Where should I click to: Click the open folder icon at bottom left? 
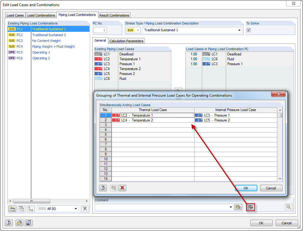point(19,223)
